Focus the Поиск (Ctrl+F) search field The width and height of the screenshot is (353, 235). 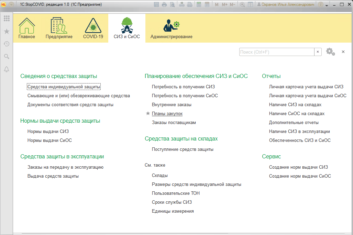[x=277, y=52]
